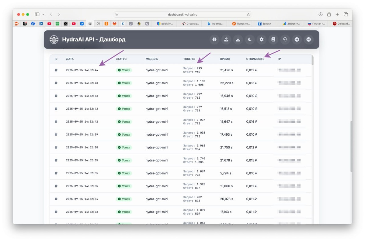The width and height of the screenshot is (365, 241).
Task: Click the address bar showing dashboard.hydraai.ru
Action: click(182, 14)
